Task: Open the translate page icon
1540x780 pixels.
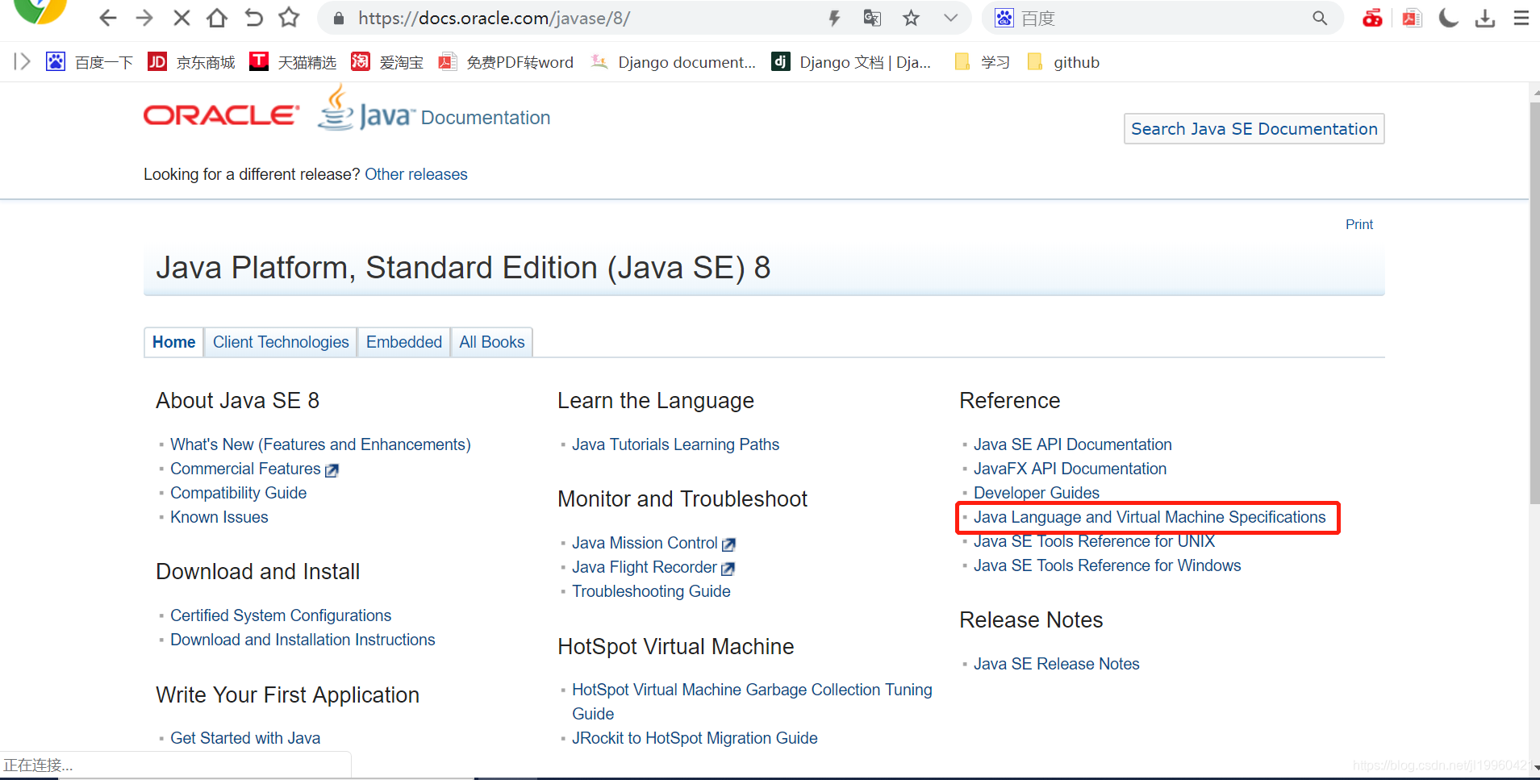Action: 872,18
